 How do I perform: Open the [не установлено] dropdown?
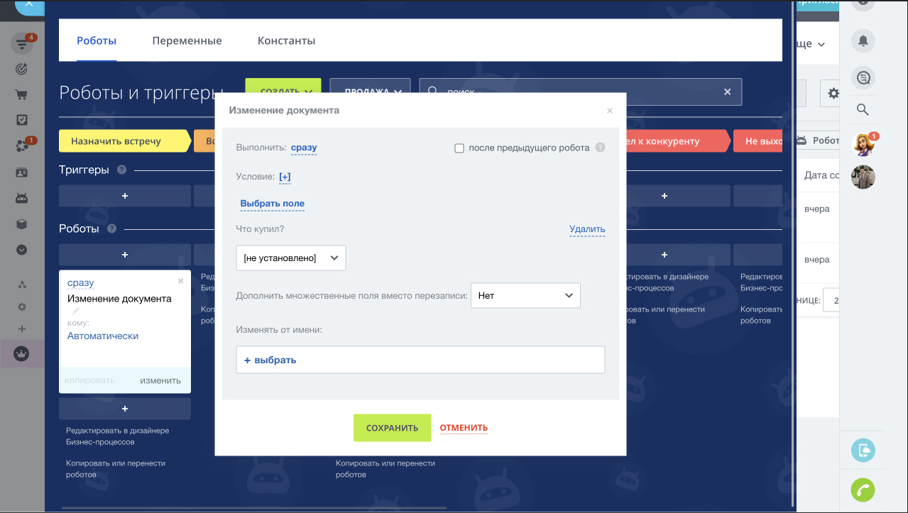(x=291, y=258)
